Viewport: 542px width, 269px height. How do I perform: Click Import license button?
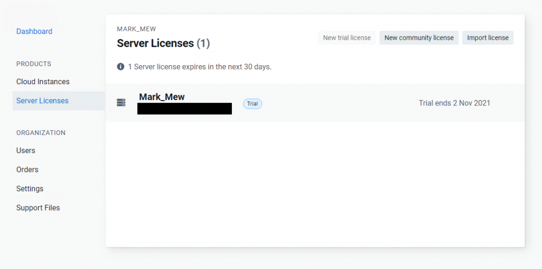[x=487, y=38]
